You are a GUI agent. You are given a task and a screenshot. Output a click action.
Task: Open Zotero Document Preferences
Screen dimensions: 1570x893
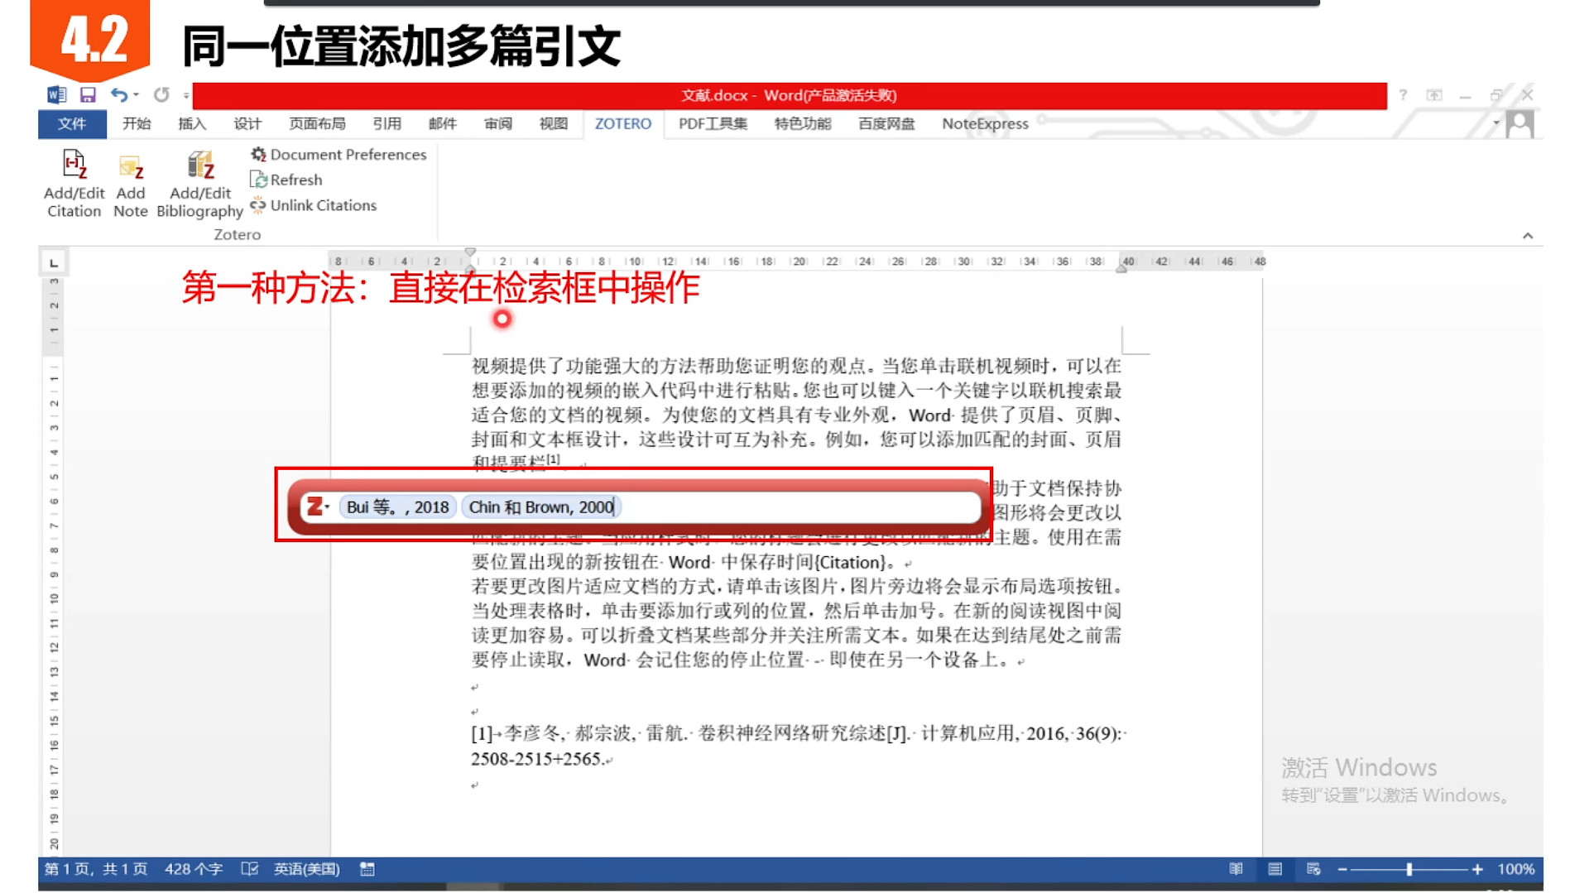click(x=338, y=154)
